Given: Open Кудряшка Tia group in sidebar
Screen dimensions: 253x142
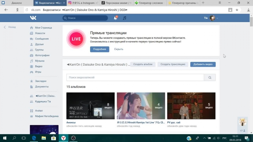Looking at the screenshot, I should pyautogui.click(x=43, y=101).
